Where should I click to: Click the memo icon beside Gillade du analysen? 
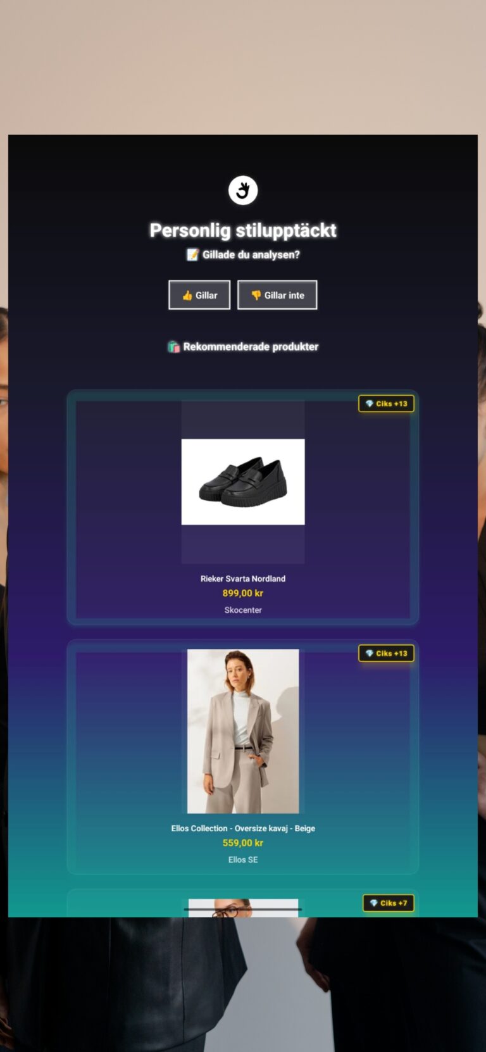192,254
